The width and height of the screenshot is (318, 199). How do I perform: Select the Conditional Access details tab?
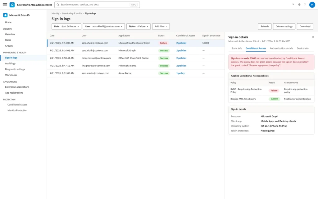point(256,48)
